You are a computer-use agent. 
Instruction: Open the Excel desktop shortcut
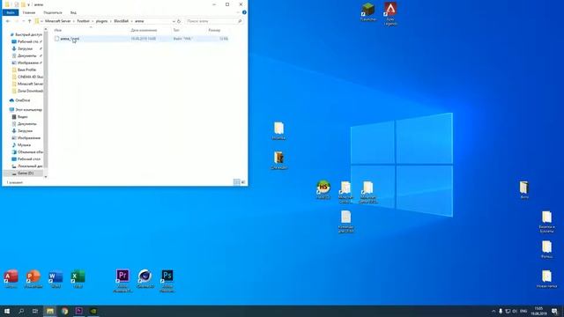click(x=78, y=279)
